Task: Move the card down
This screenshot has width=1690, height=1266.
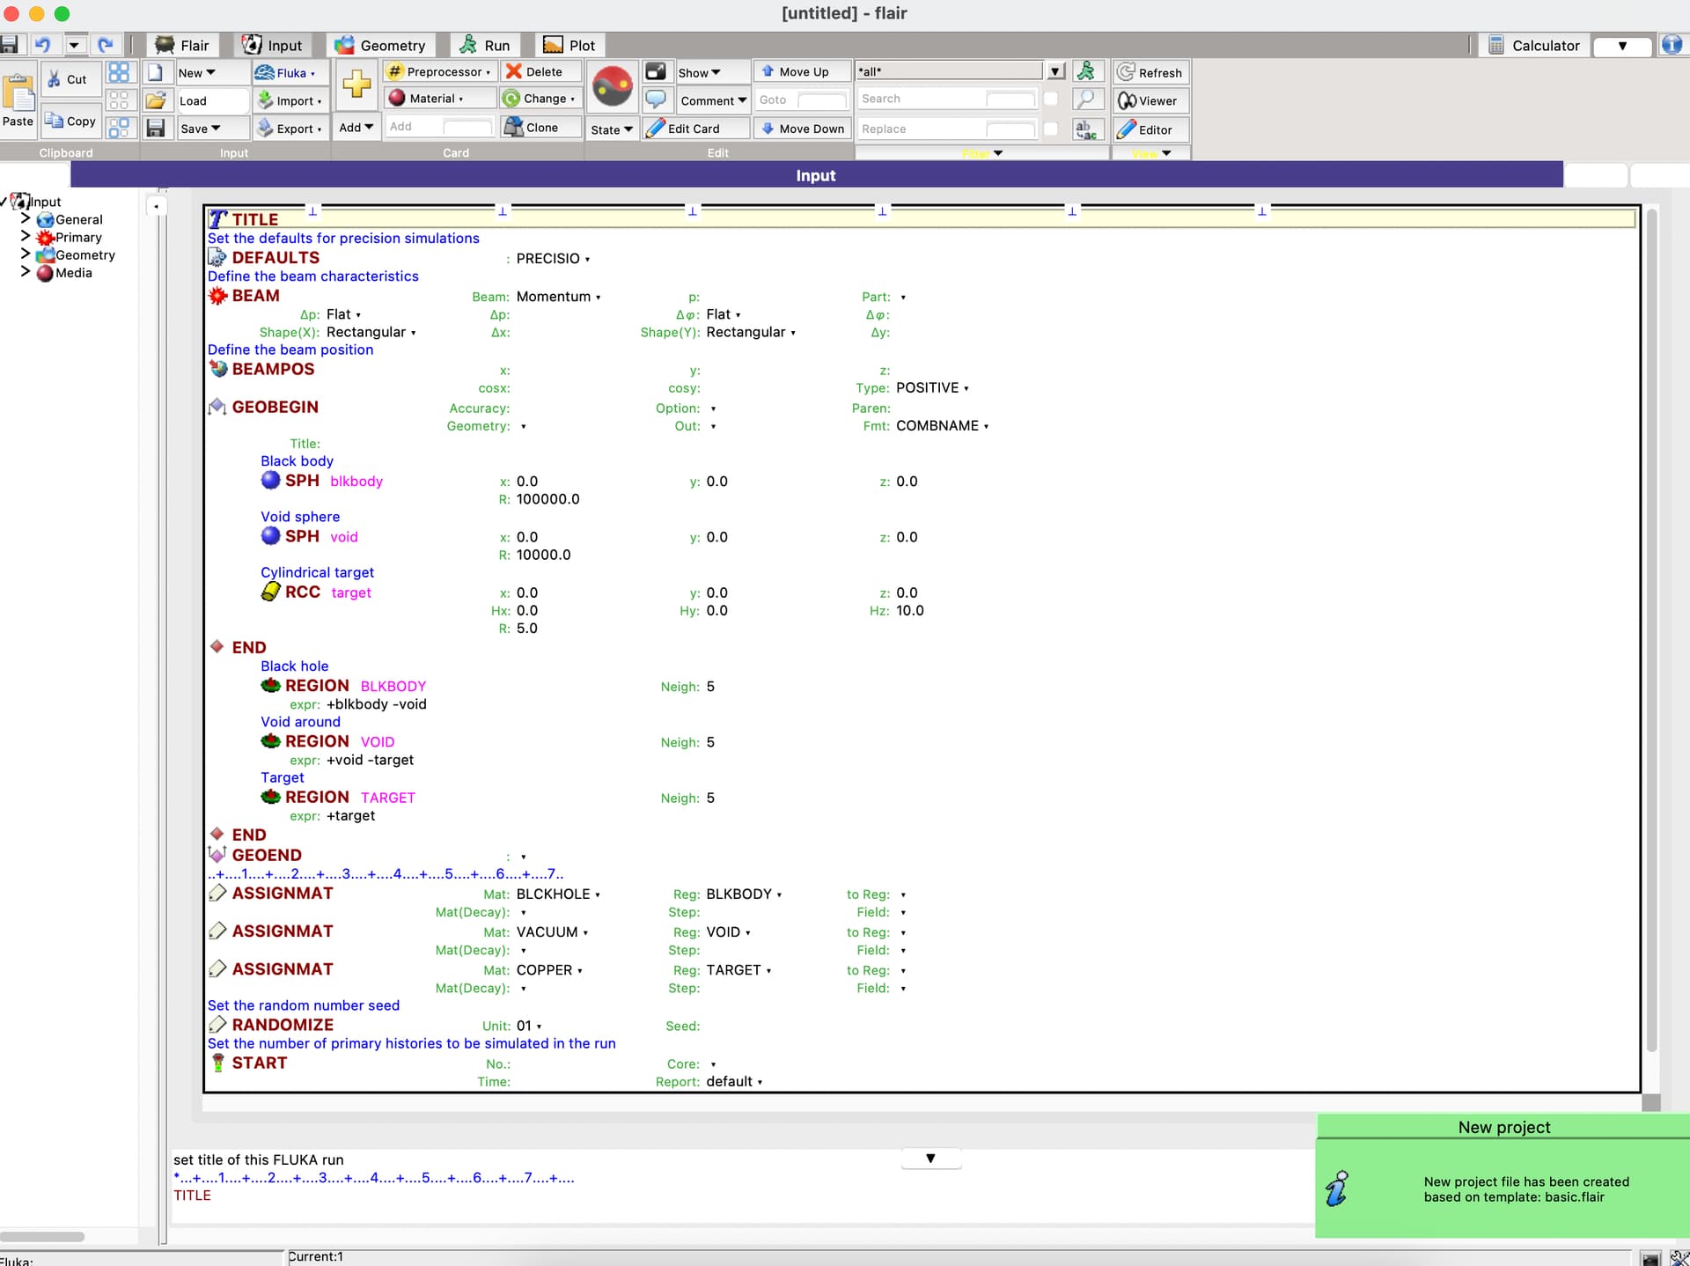Action: [x=802, y=129]
